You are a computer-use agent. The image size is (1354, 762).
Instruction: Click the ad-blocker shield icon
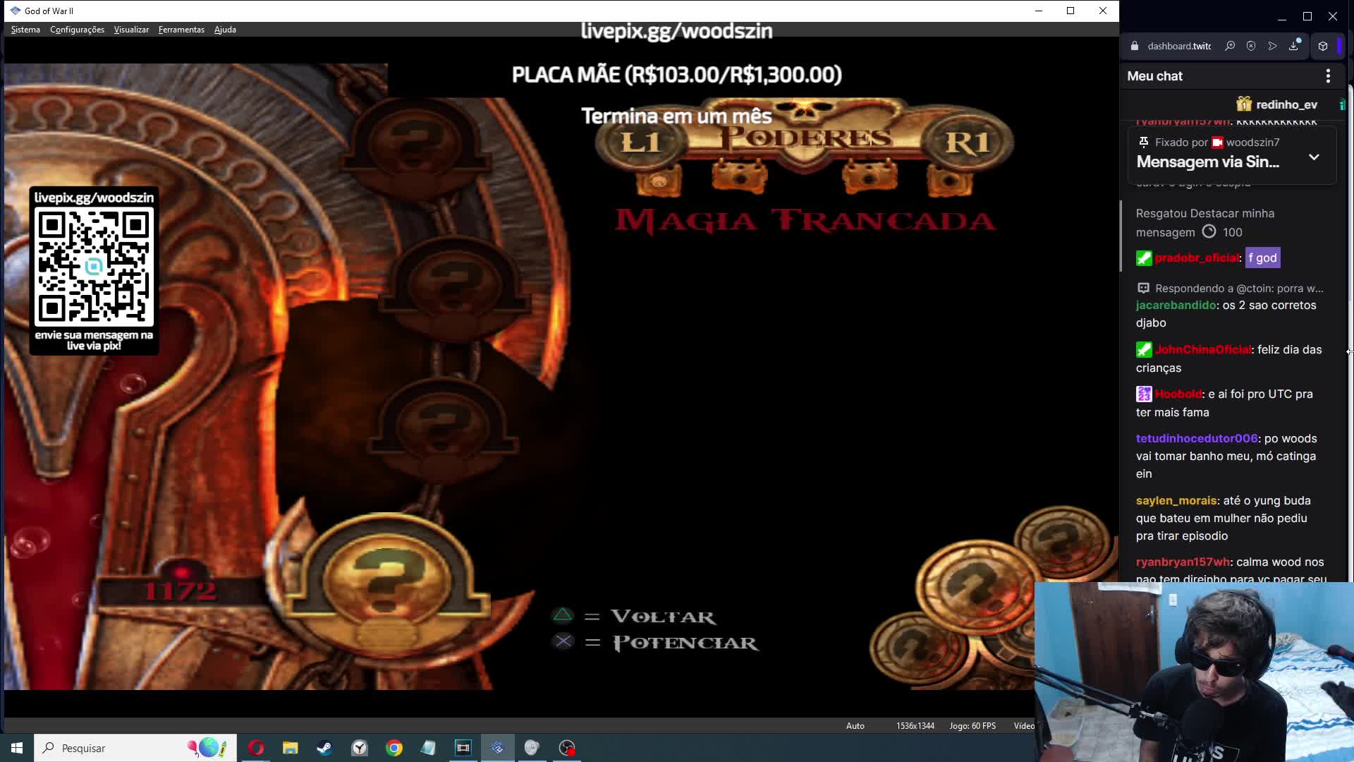click(1251, 46)
